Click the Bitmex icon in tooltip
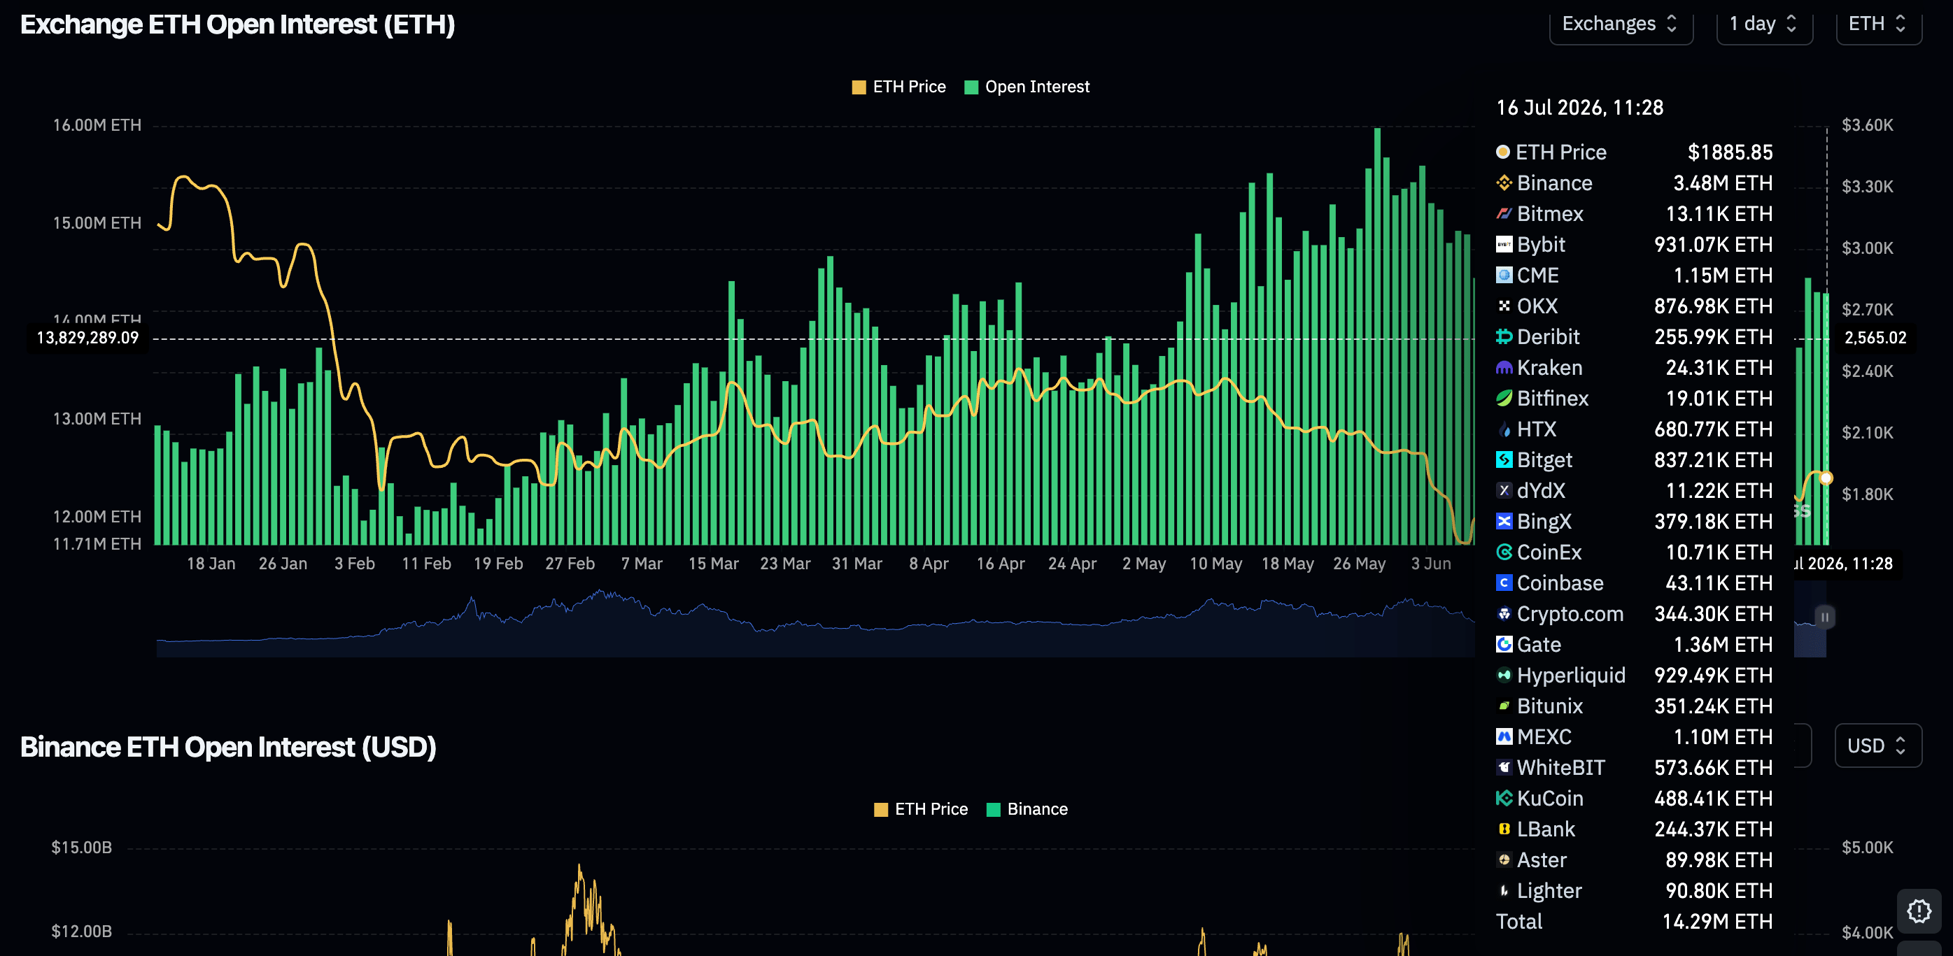Viewport: 1953px width, 956px height. pos(1504,213)
